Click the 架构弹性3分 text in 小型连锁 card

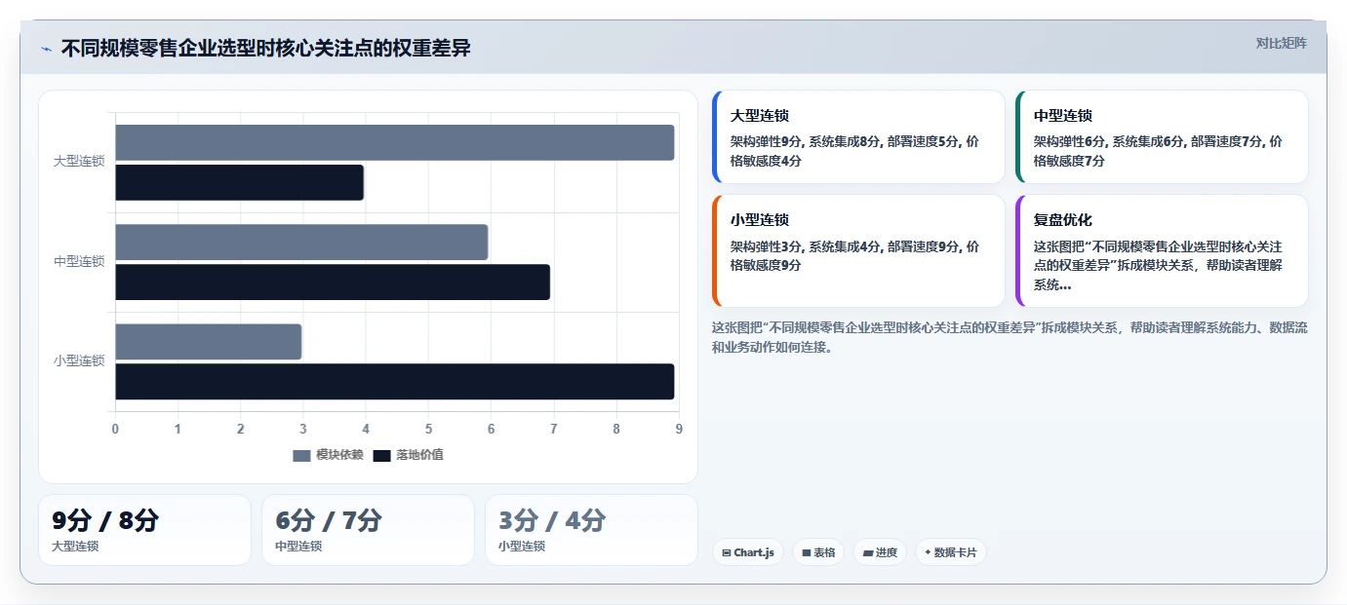(767, 246)
